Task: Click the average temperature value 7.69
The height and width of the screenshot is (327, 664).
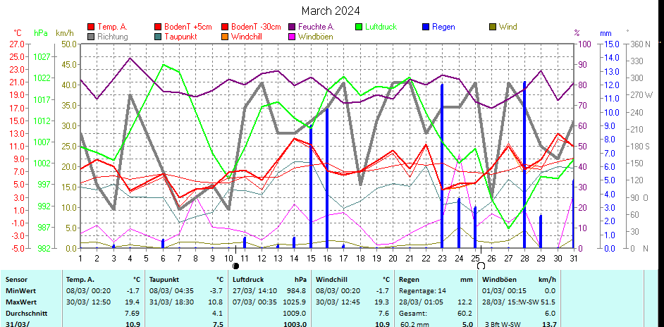Action: (133, 314)
